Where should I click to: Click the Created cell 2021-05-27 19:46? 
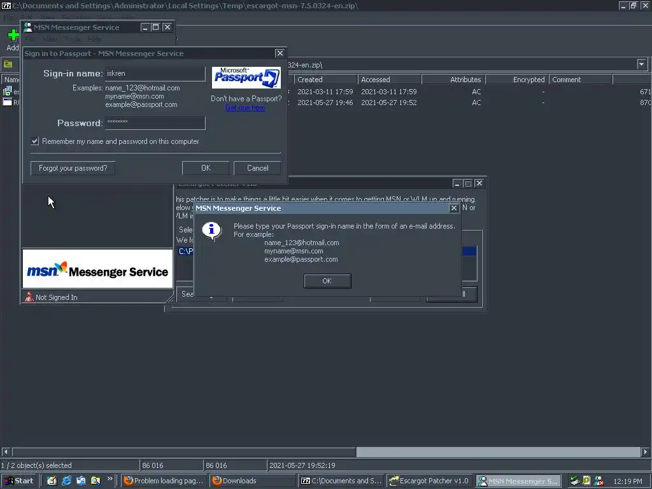coord(325,103)
